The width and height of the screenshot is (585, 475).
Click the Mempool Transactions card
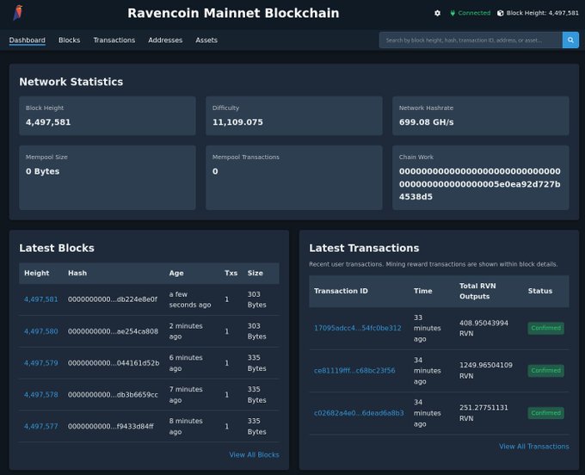click(294, 177)
